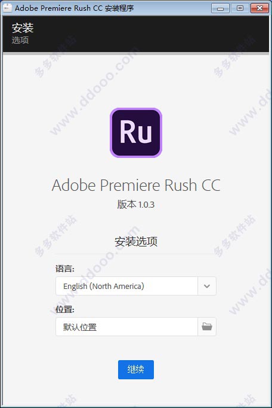This screenshot has width=272, height=408.
Task: Click the purple Ru Premiere Rush logo
Action: click(x=136, y=133)
